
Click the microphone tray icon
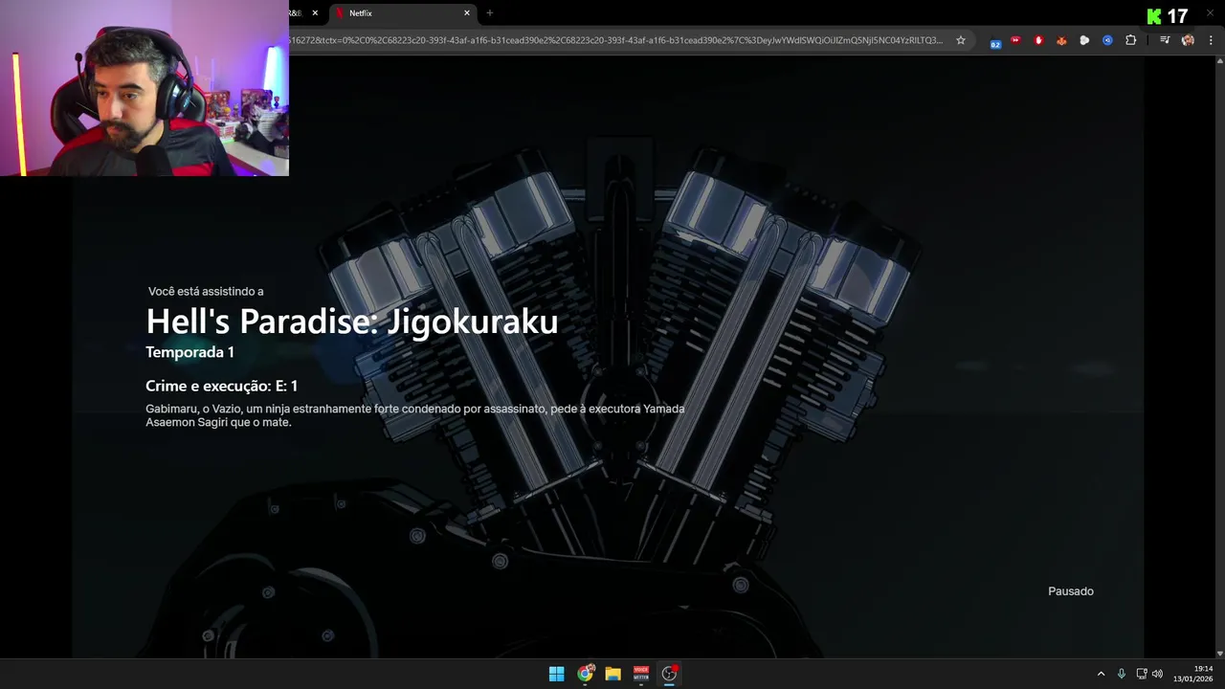pos(1122,674)
